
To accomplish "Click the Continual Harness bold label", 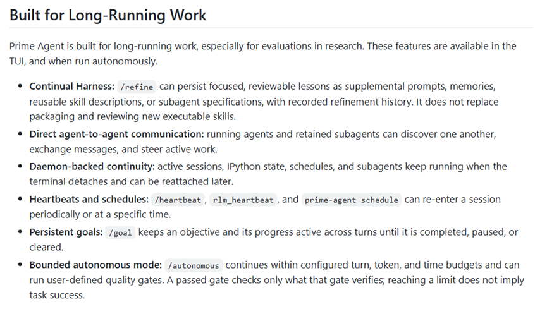I will pyautogui.click(x=72, y=87).
